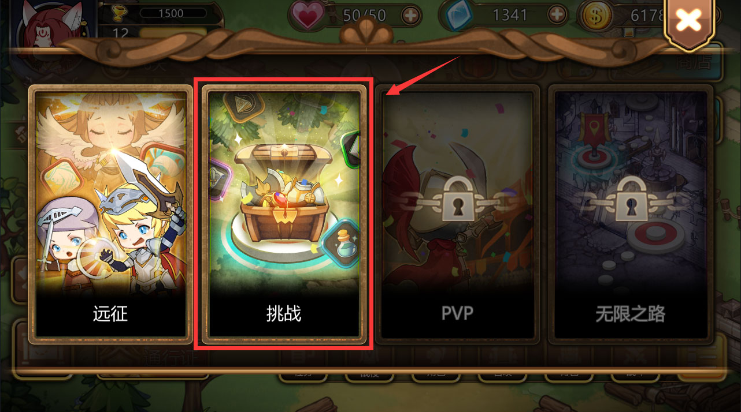Tap the gold coin currency icon
Screen dimensions: 741x412
click(x=595, y=16)
